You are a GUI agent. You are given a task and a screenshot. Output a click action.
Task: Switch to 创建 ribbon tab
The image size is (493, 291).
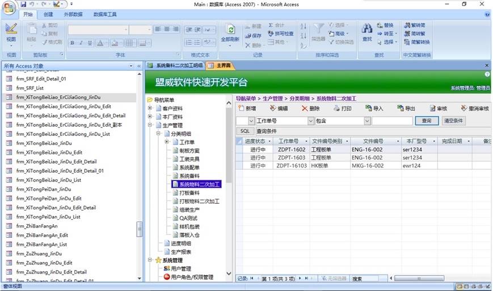[x=48, y=15]
